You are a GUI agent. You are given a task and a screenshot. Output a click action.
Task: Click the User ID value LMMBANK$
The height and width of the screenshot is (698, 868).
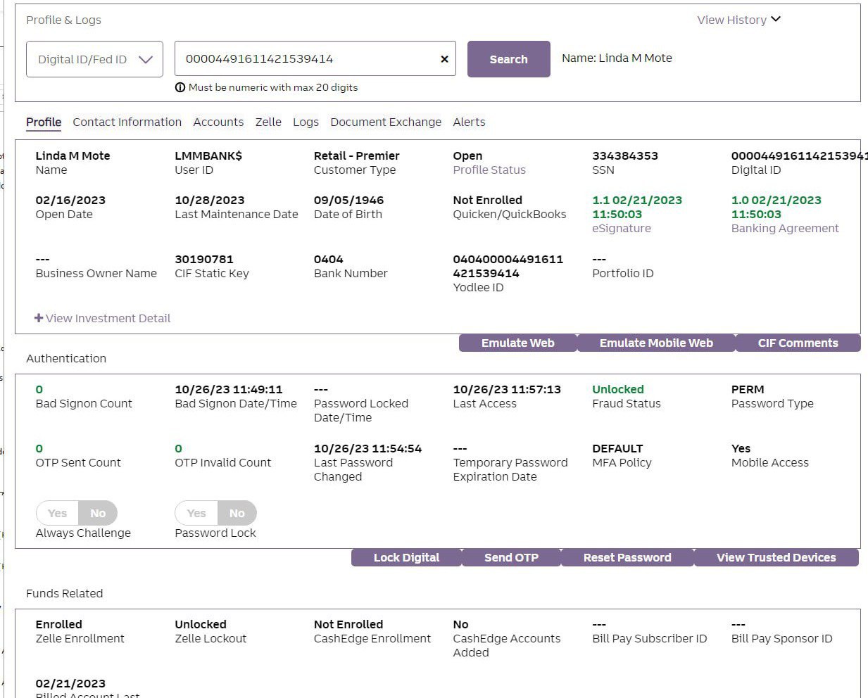coord(208,156)
